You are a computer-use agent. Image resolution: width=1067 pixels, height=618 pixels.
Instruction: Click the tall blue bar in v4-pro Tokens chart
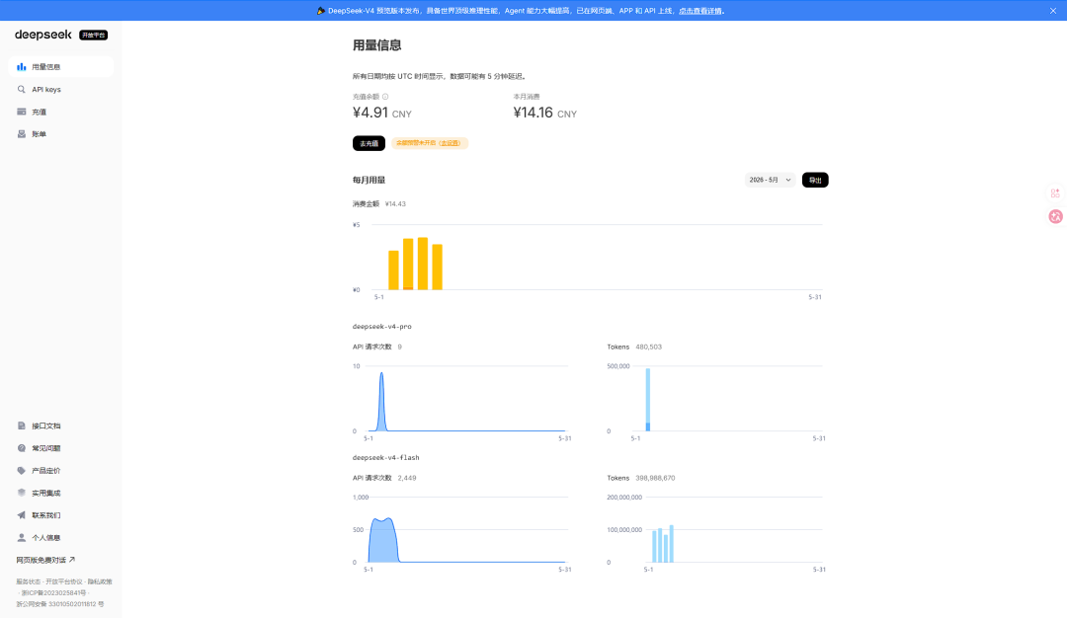[x=648, y=400]
